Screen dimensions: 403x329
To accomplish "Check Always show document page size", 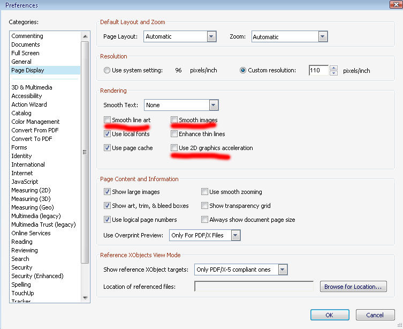I will [204, 219].
